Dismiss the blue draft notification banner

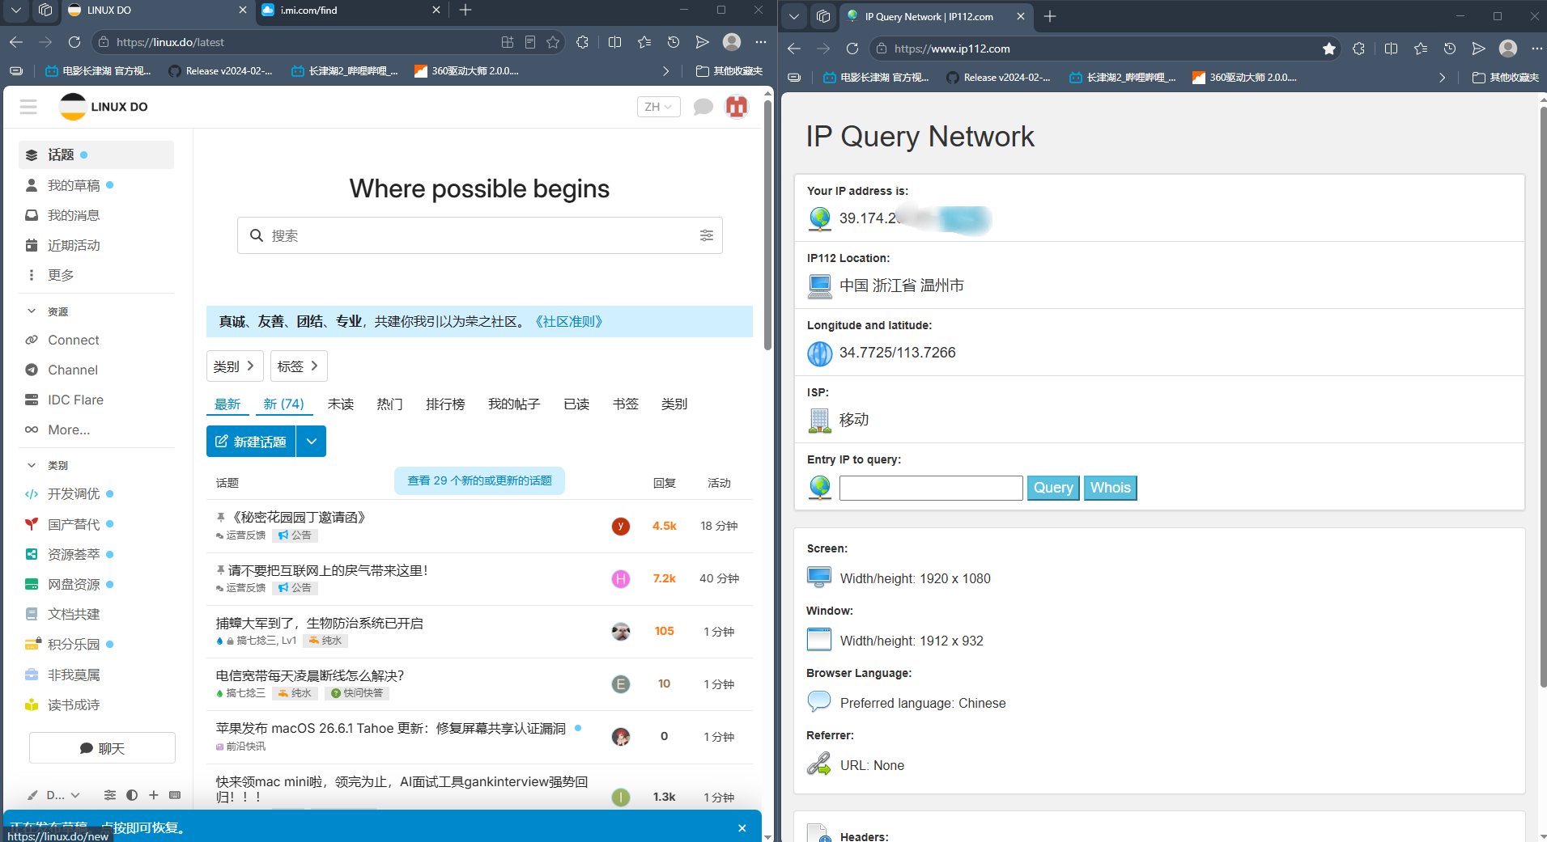(742, 828)
